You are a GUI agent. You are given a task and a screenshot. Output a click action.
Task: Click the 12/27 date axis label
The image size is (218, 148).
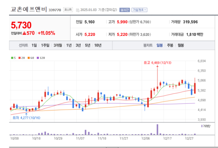point(189,139)
